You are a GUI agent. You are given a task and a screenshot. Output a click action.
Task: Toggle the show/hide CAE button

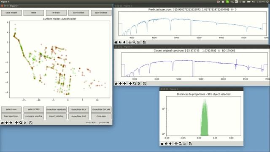coord(79,117)
